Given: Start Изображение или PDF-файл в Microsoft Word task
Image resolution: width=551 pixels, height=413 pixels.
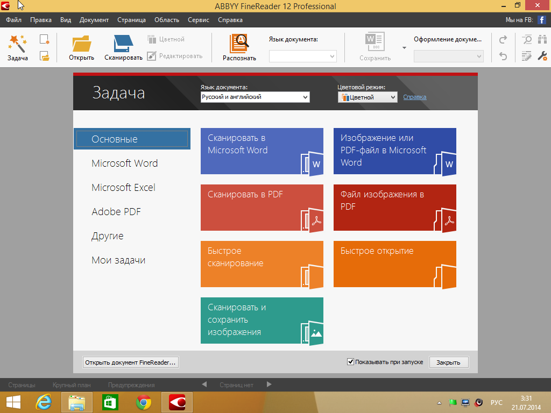Looking at the screenshot, I should coord(394,151).
